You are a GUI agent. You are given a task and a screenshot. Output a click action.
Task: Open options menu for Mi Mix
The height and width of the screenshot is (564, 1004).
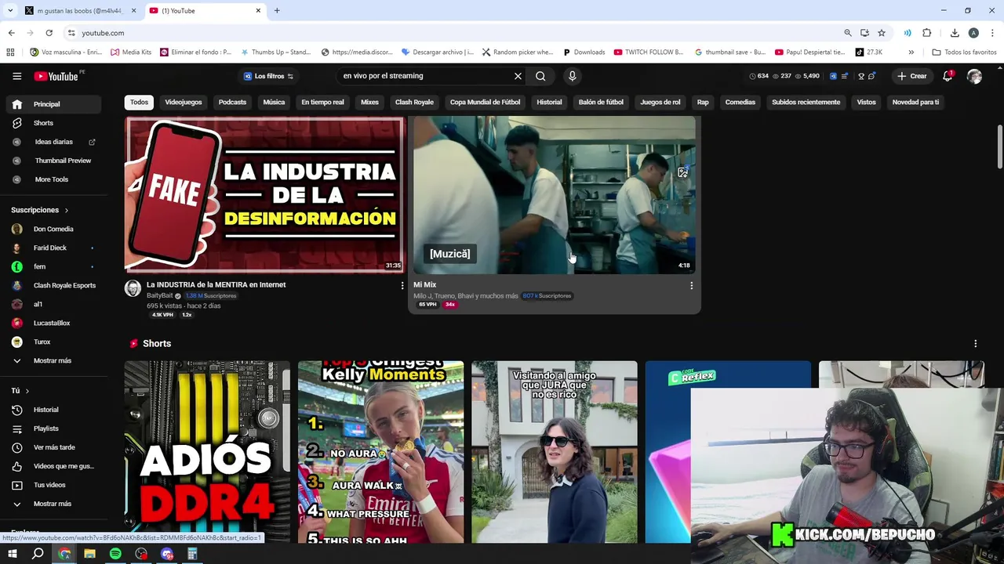point(691,286)
